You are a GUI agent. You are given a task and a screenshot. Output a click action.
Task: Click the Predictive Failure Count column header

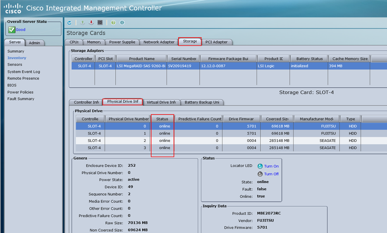click(x=200, y=119)
